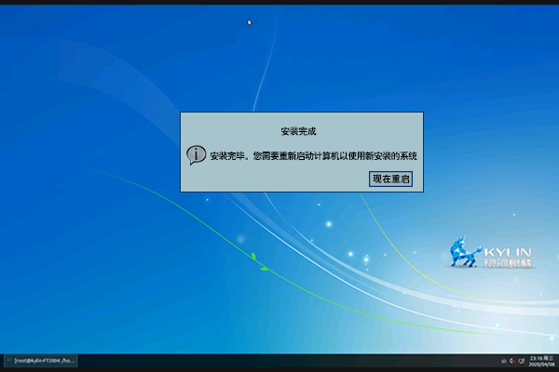
Task: Click empty space inside the install dialog
Action: tap(279, 179)
